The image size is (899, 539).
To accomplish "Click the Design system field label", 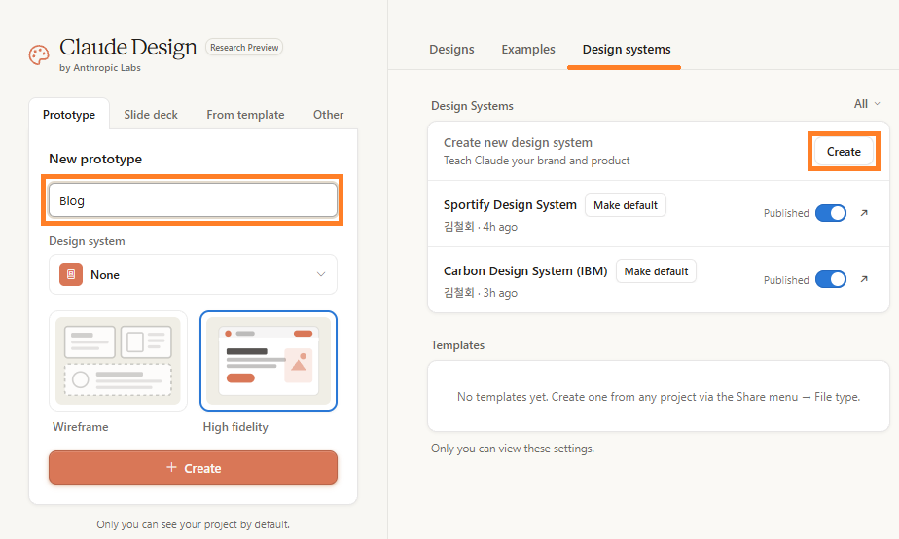I will (87, 241).
